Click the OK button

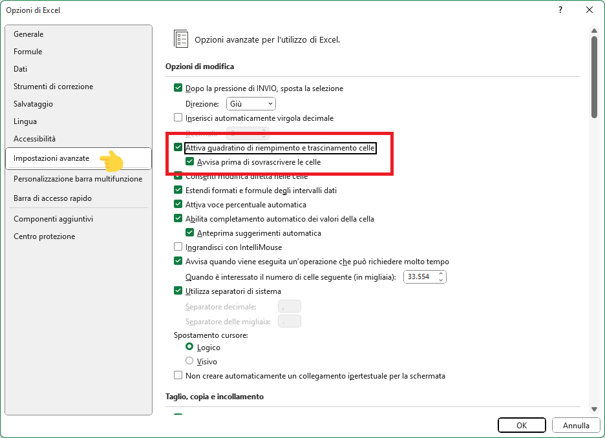tap(522, 425)
